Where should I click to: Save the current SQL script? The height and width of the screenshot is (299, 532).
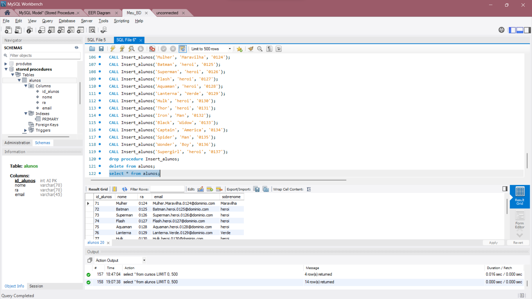[x=101, y=49]
